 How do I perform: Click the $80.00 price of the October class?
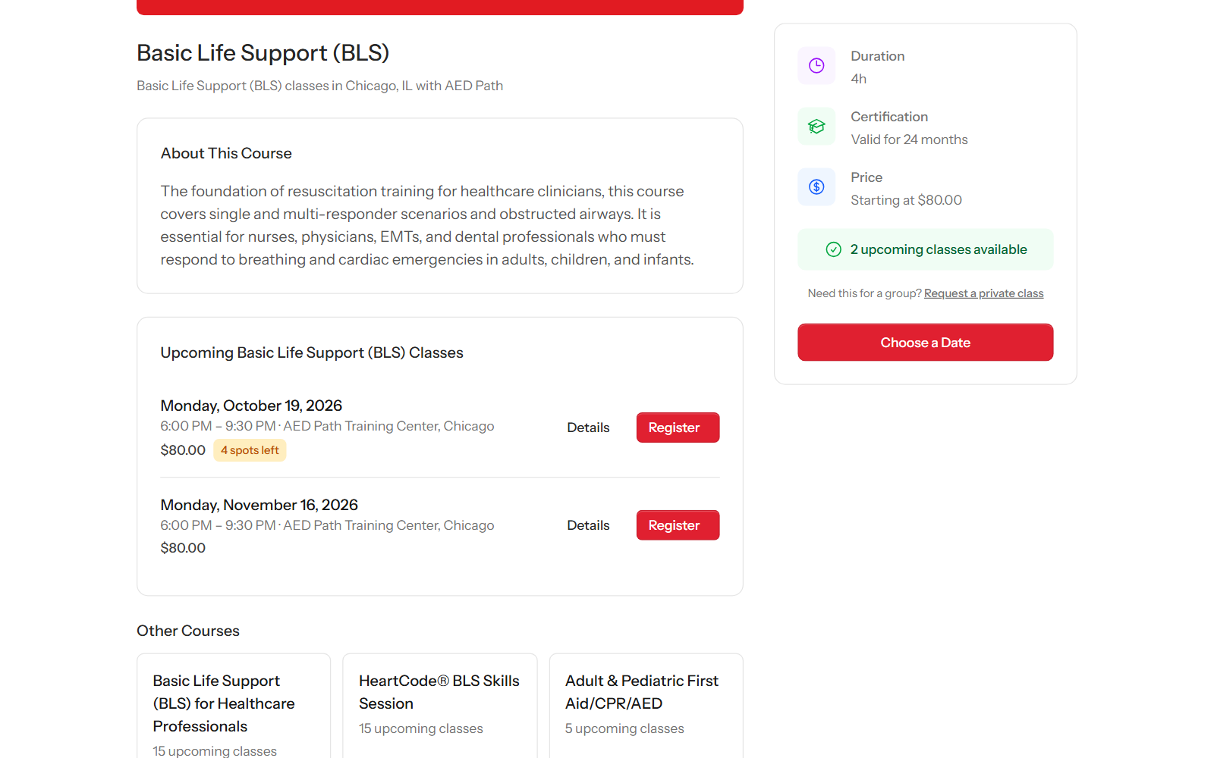pos(183,450)
